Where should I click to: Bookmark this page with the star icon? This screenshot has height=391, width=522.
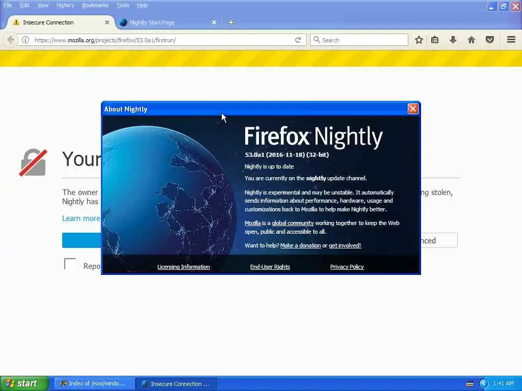(x=419, y=40)
